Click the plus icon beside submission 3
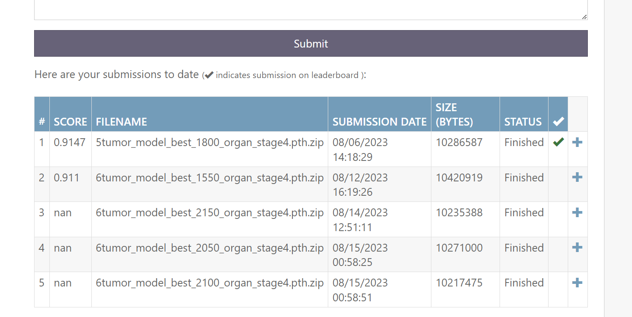This screenshot has height=317, width=632. (x=577, y=212)
